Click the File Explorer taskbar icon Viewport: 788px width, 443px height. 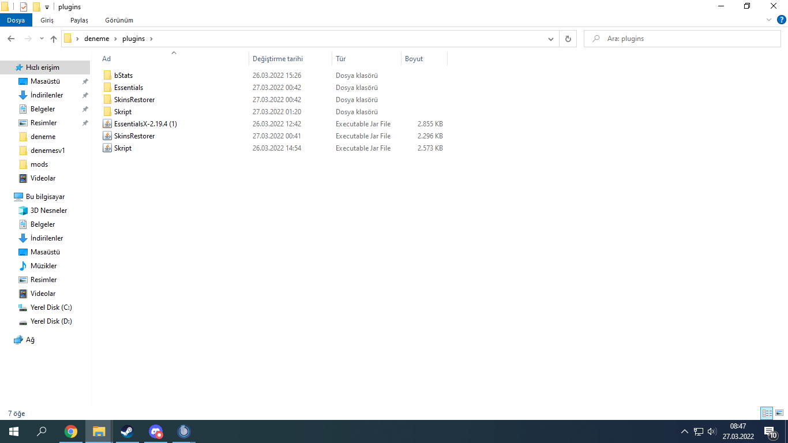[x=99, y=431]
